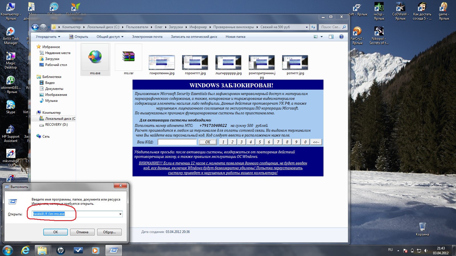Open the Windows Start menu orb

(8, 250)
